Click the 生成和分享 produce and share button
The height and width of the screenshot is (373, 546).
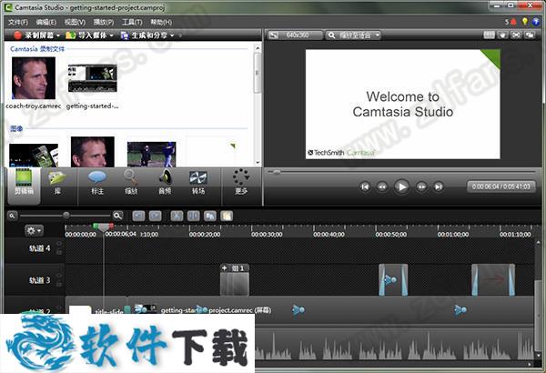(x=144, y=35)
